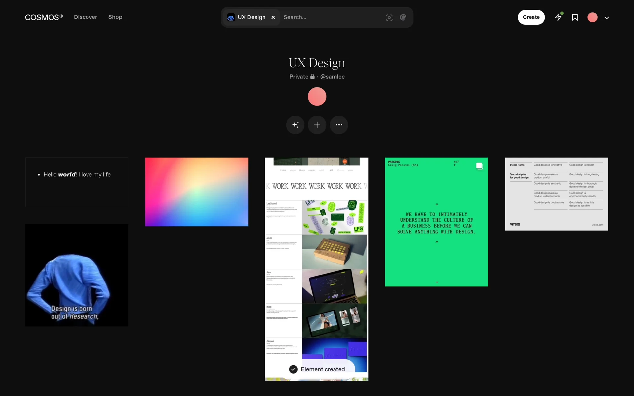Viewport: 634px width, 396px height.
Task: Open the @samlee profile link
Action: [x=332, y=77]
